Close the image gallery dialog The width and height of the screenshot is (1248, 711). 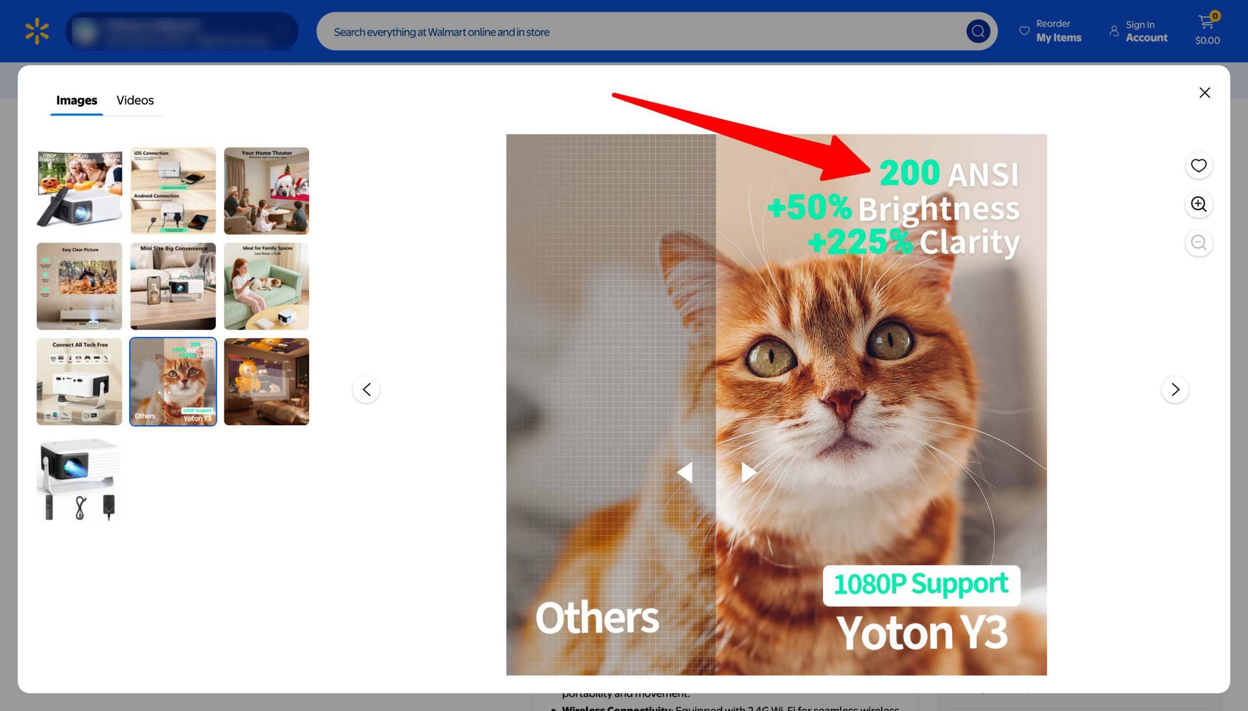pos(1205,93)
